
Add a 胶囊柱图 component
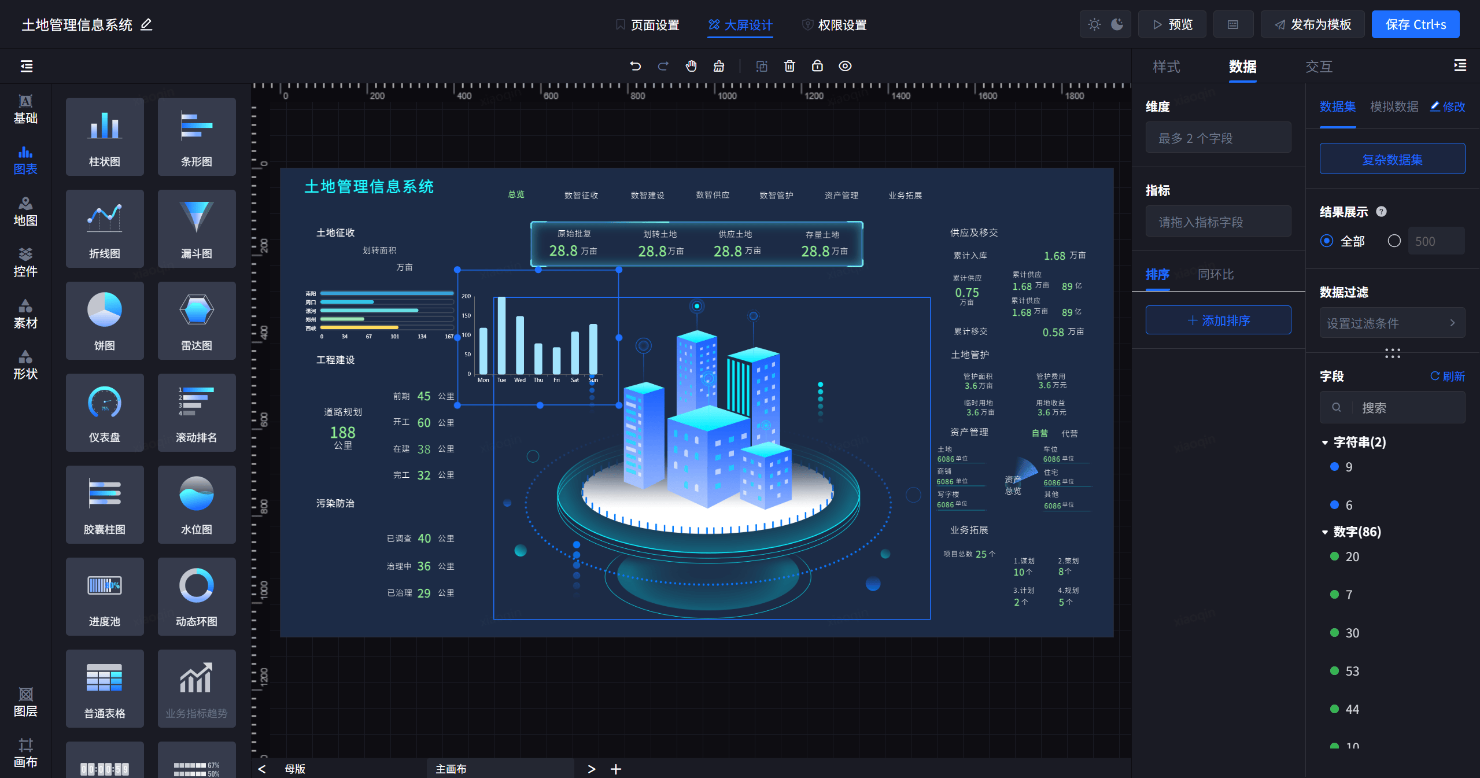pyautogui.click(x=105, y=504)
